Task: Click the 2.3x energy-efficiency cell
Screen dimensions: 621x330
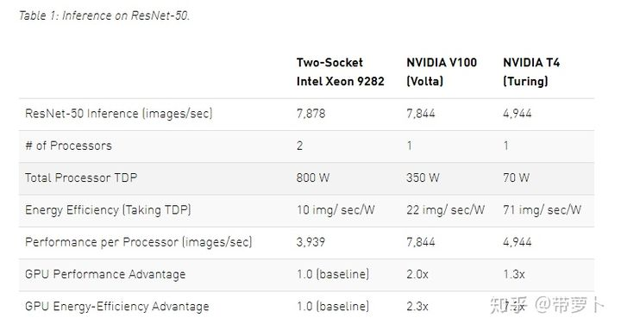Action: 417,307
